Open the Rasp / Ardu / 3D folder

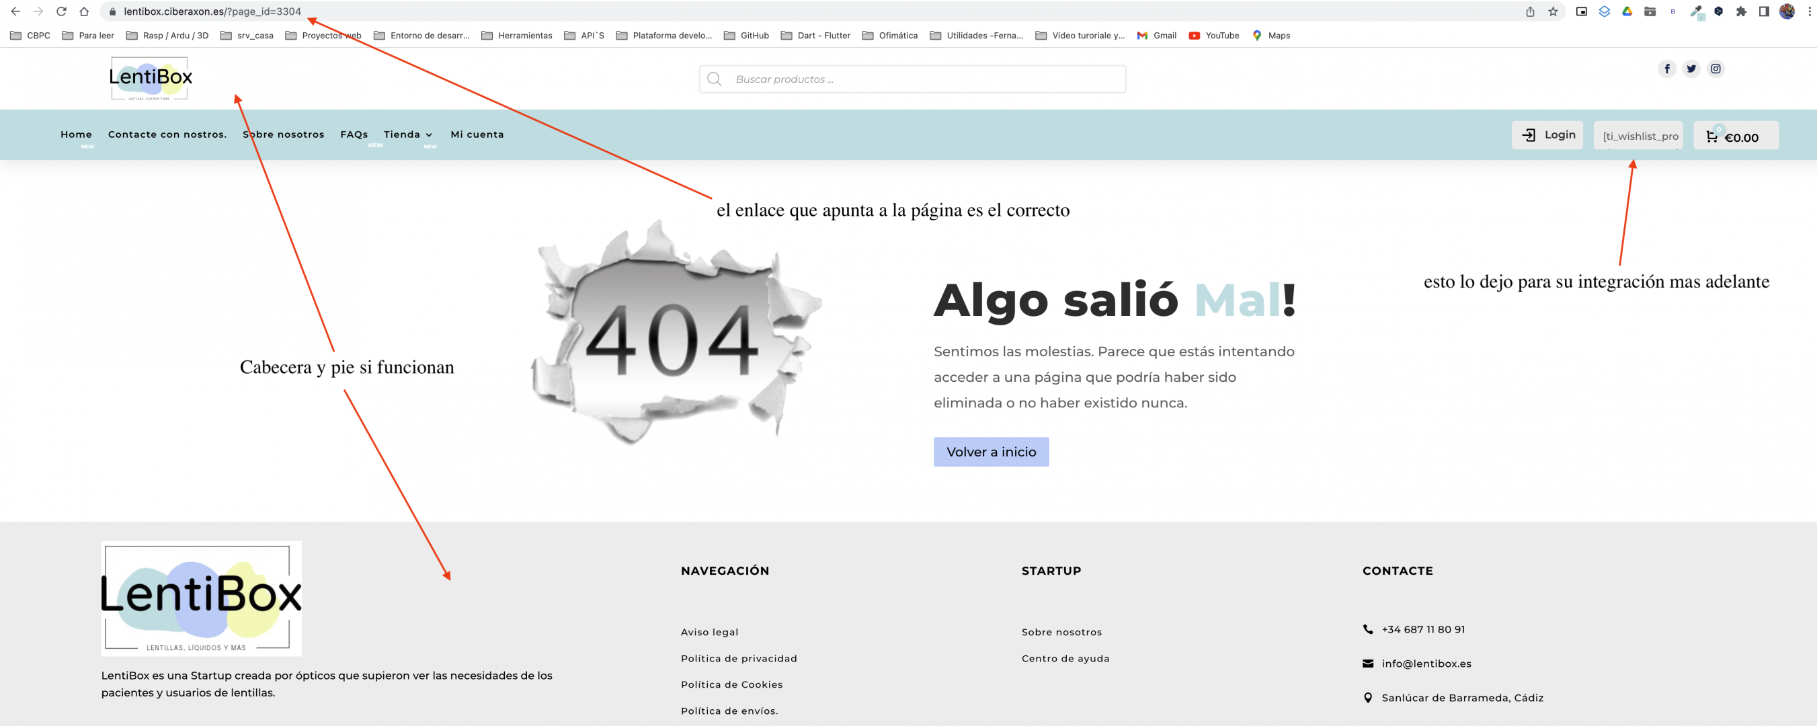coord(167,35)
